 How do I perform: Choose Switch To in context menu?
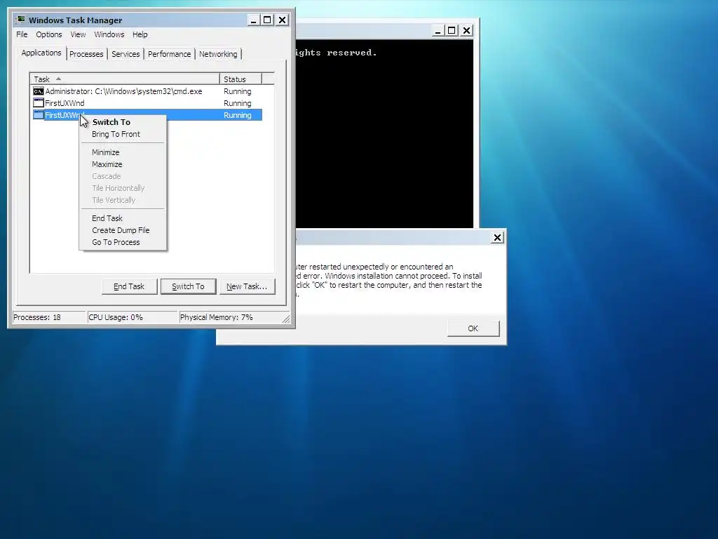123,122
